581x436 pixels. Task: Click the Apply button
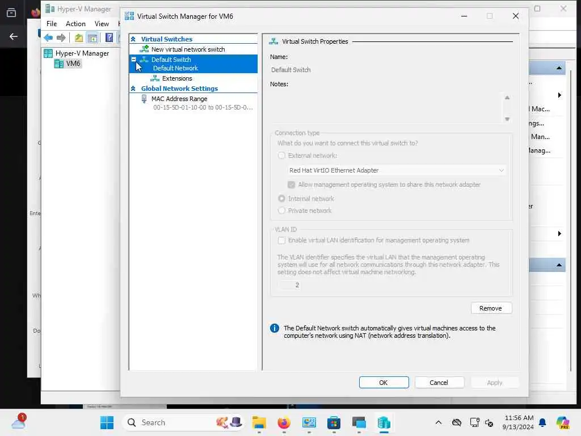pyautogui.click(x=495, y=382)
